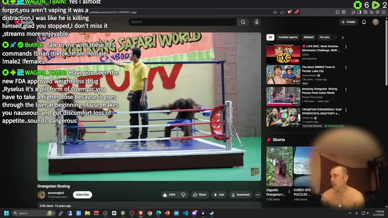
Task: Open the Brave Wallet icon
Action: pyautogui.click(x=365, y=12)
